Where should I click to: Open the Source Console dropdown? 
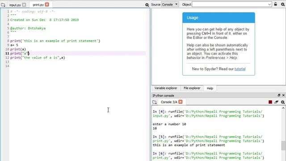click(170, 4)
